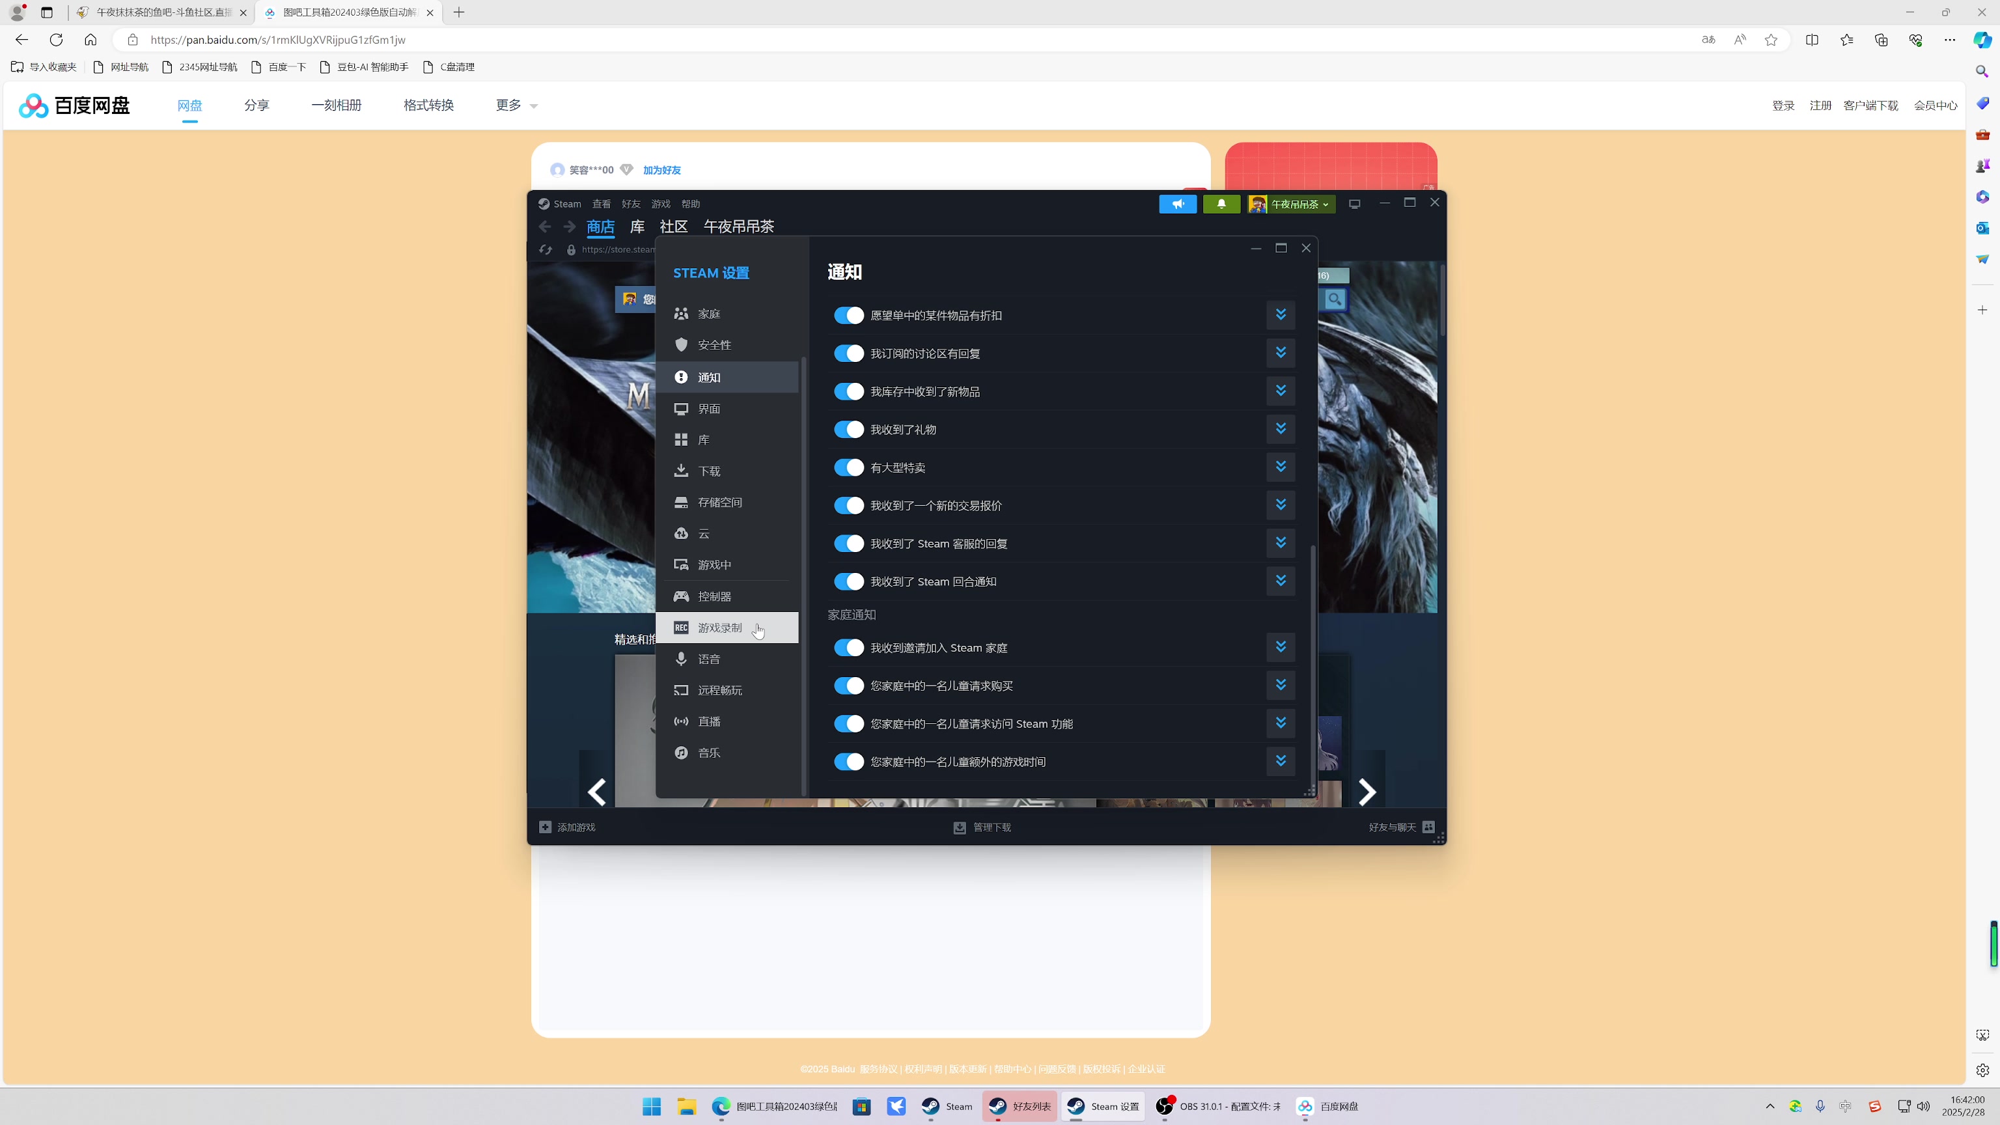2000x1125 pixels.
Task: Open the 好友列表 taskbar window
Action: (x=1020, y=1106)
